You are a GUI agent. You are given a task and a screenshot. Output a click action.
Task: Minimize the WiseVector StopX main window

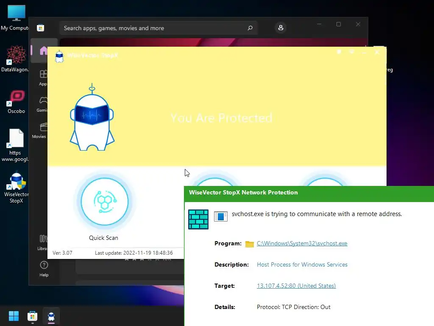(x=364, y=52)
